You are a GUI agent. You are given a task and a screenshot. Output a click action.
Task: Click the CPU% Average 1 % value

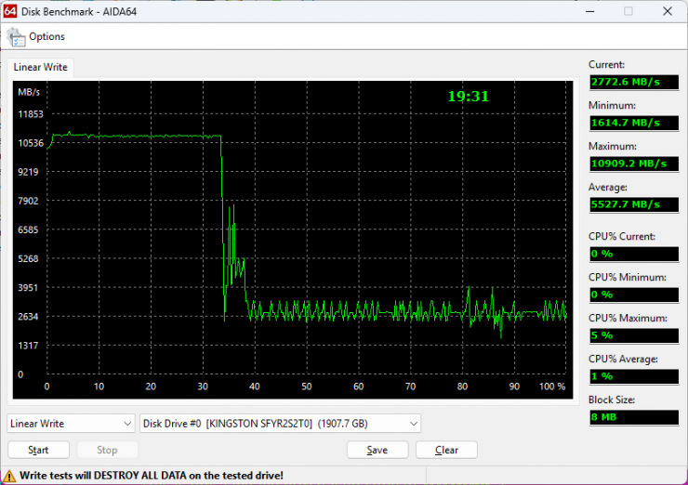click(634, 376)
